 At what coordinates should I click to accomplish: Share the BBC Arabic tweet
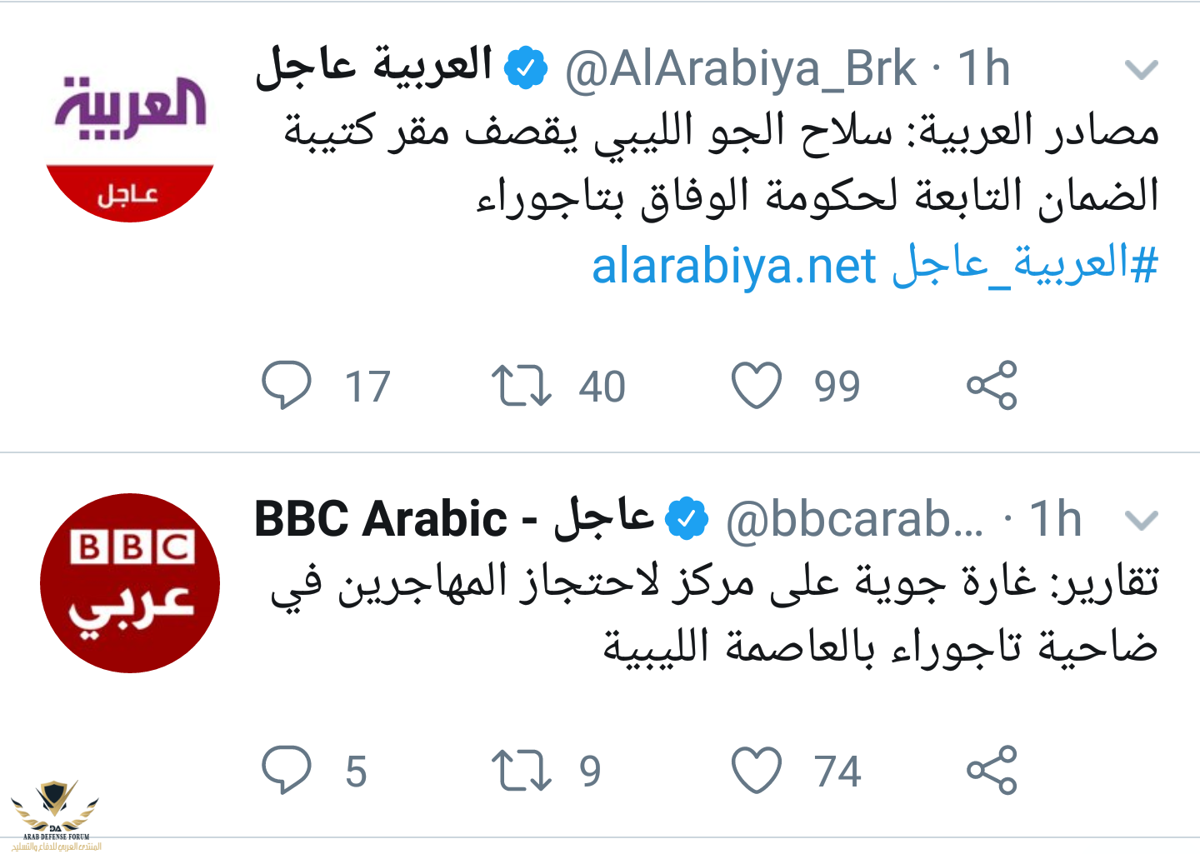992,770
